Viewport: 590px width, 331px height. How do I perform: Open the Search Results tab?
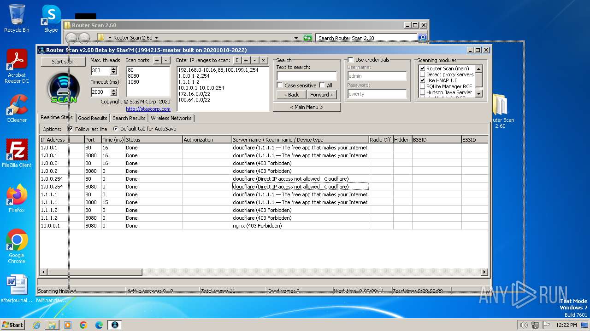129,118
